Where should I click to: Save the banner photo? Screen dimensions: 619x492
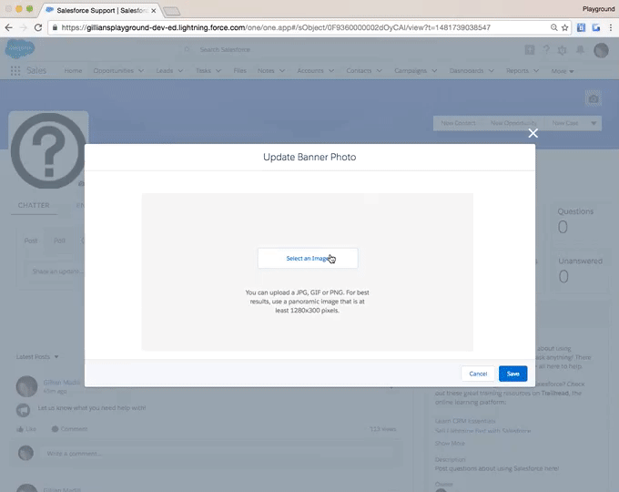tap(512, 374)
